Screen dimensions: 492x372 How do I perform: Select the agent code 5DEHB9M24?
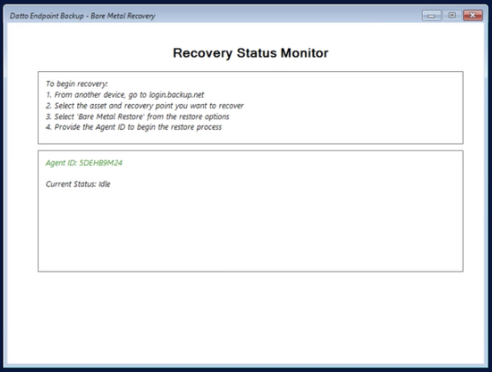click(101, 162)
